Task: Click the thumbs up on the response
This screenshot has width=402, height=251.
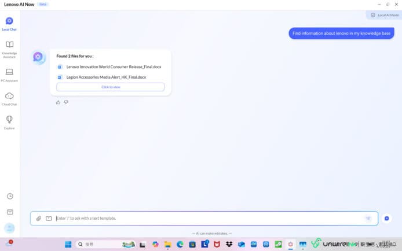Action: pos(58,102)
